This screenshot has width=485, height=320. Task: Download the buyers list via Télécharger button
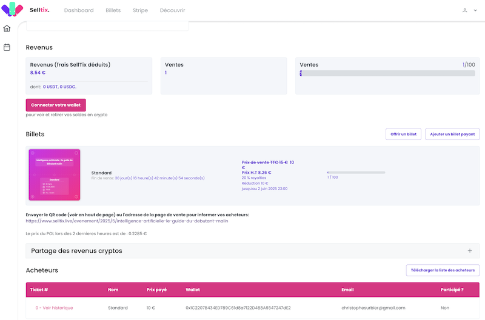click(x=443, y=270)
